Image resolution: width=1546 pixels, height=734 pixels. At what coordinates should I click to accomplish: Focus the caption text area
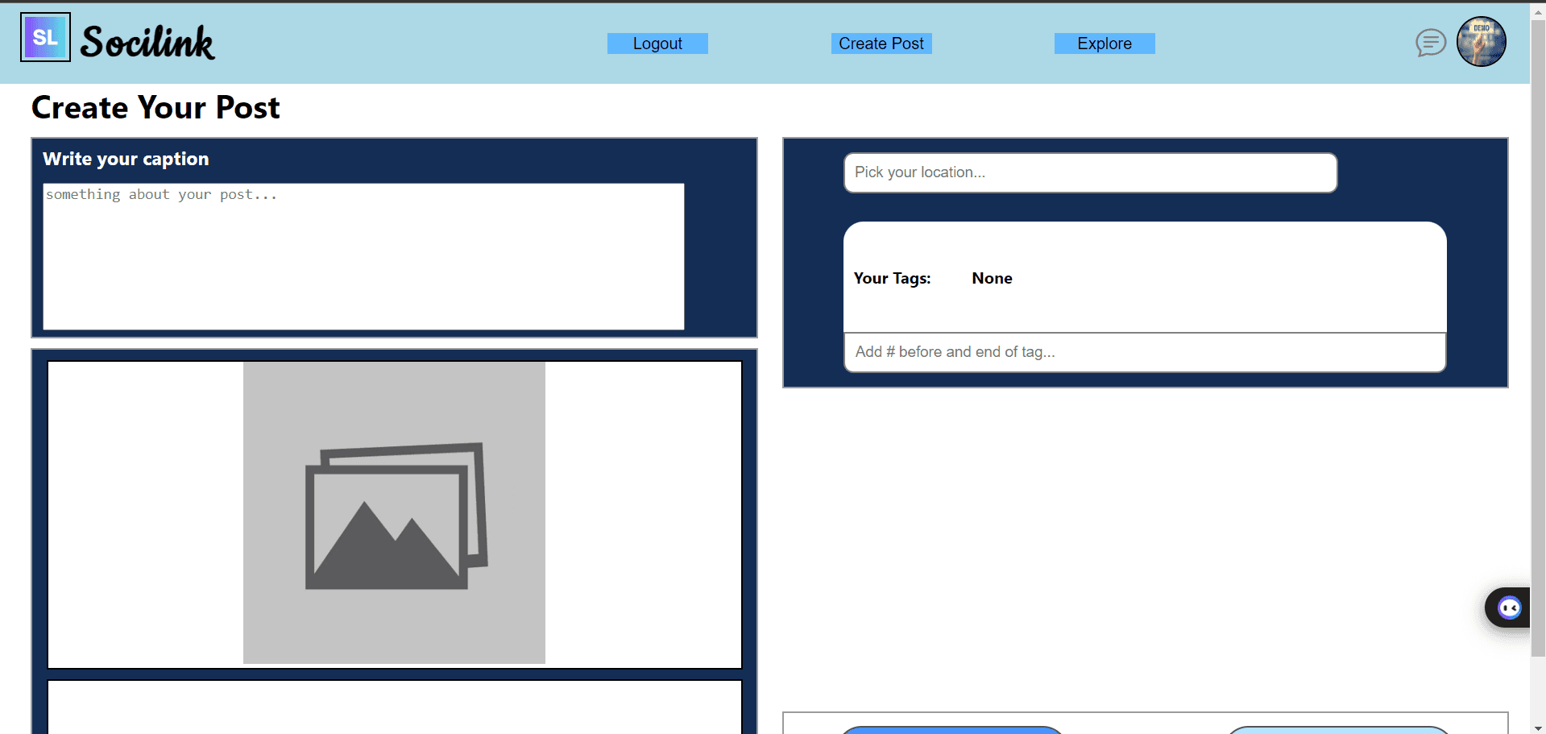363,256
